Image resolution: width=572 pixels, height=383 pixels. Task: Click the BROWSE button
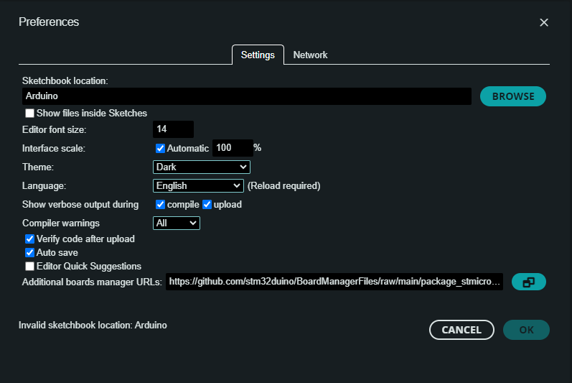(512, 96)
